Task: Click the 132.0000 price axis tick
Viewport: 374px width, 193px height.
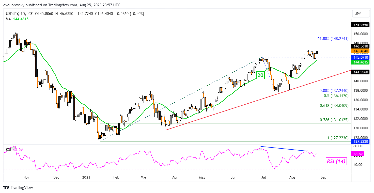Action: tap(361, 119)
